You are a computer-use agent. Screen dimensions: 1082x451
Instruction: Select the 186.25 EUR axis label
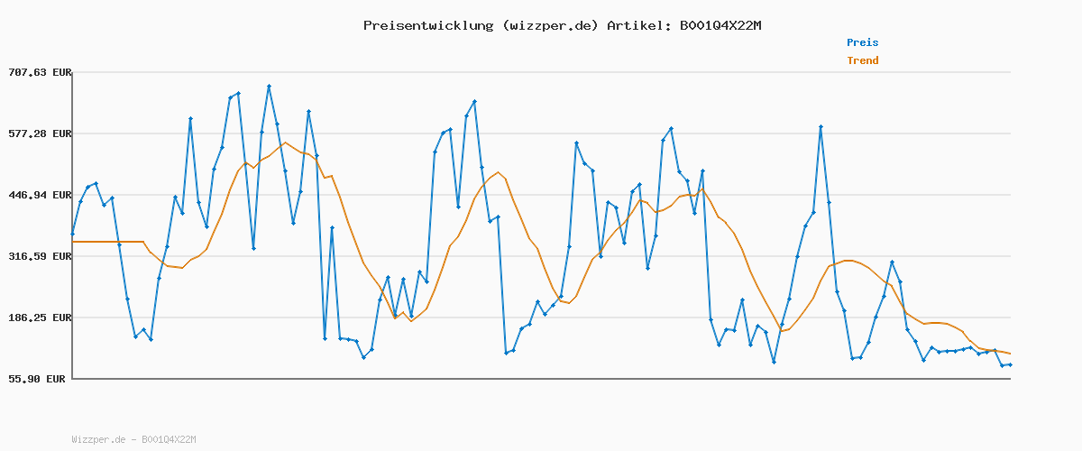39,318
